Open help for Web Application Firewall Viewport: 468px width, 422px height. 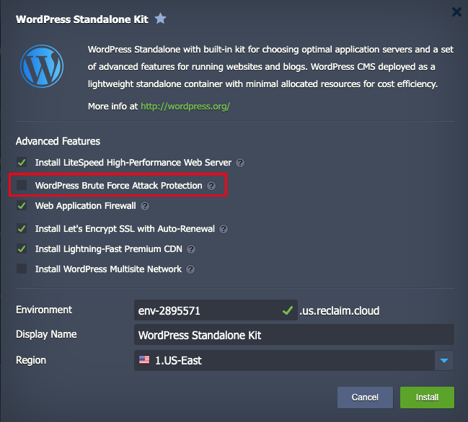145,206
